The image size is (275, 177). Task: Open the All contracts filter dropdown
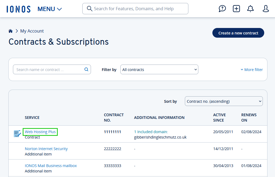pyautogui.click(x=159, y=69)
